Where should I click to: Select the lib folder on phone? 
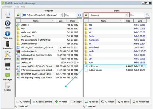coord(115,44)
